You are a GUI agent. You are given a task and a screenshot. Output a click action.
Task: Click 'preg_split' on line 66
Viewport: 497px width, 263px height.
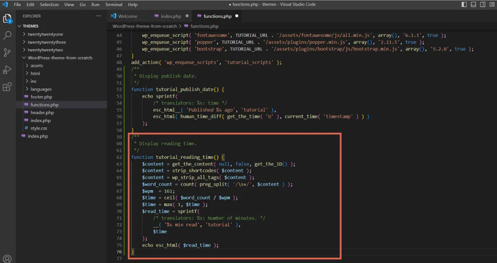pos(214,184)
